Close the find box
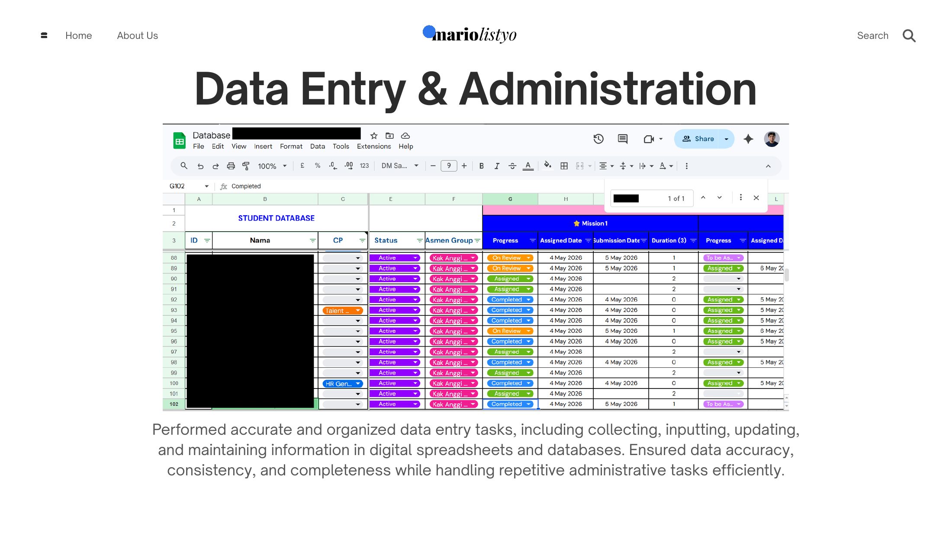Screen dimensions: 952x535 point(756,198)
